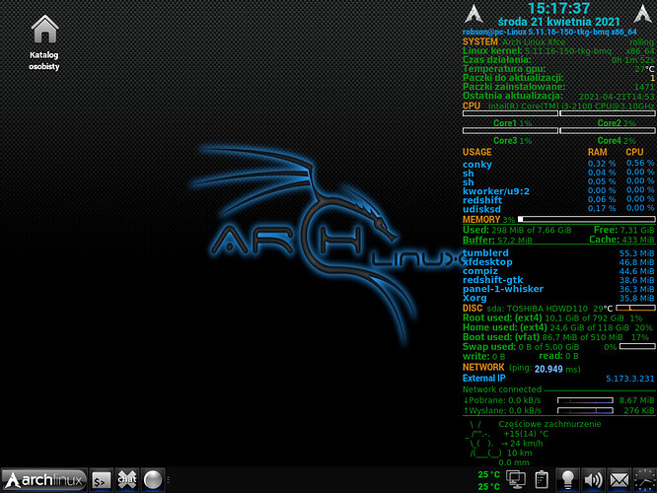This screenshot has height=493, width=657.
Task: Click the SYSTEM heading in conky
Action: click(480, 41)
